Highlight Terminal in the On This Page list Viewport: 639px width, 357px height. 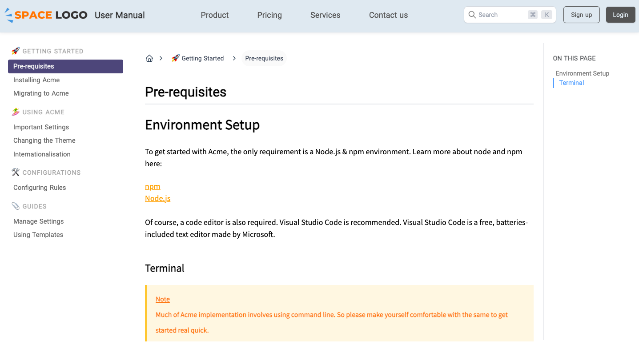(571, 83)
